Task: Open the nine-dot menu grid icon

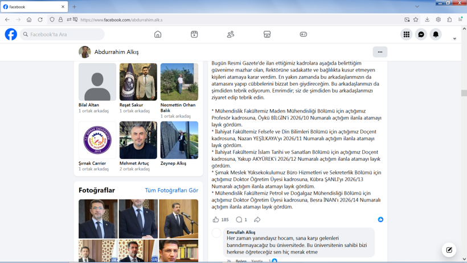Action: click(x=406, y=35)
